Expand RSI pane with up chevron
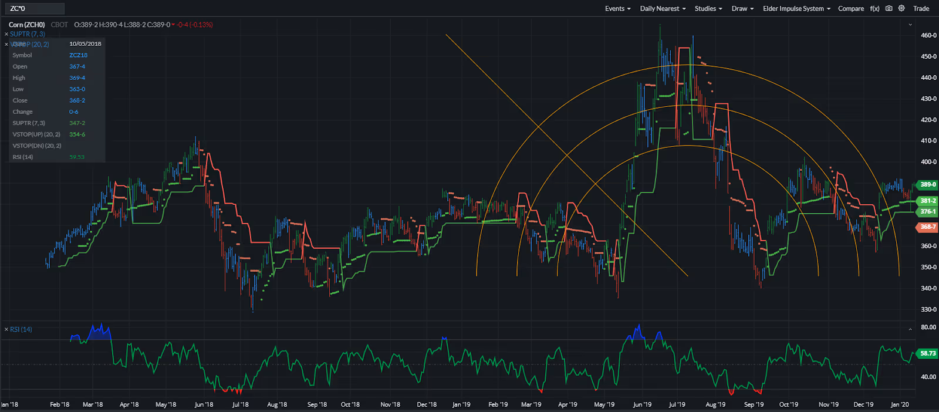 point(910,329)
